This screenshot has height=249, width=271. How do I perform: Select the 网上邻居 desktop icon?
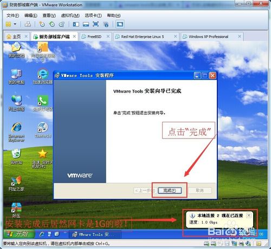(x=16, y=103)
